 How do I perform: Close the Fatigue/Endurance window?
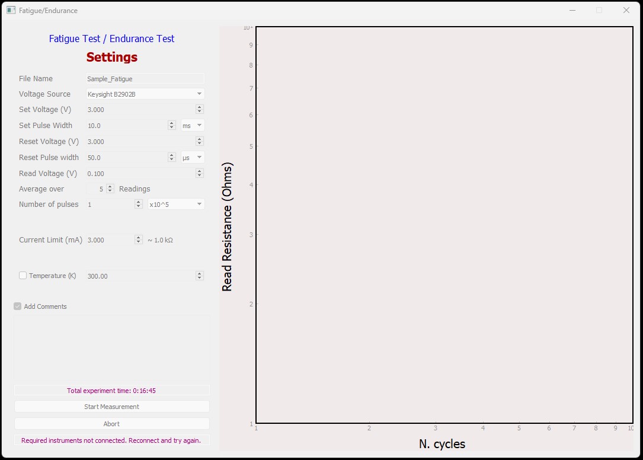click(626, 10)
